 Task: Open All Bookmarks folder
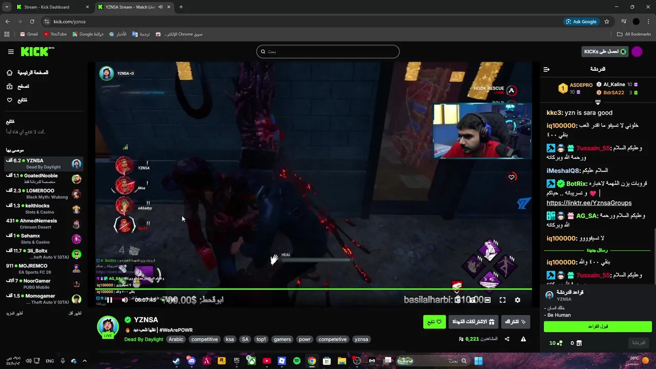(634, 34)
